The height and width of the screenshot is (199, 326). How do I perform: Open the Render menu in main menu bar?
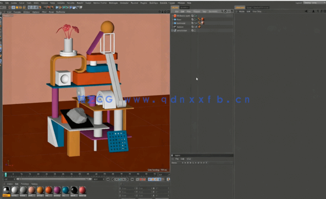click(x=80, y=3)
